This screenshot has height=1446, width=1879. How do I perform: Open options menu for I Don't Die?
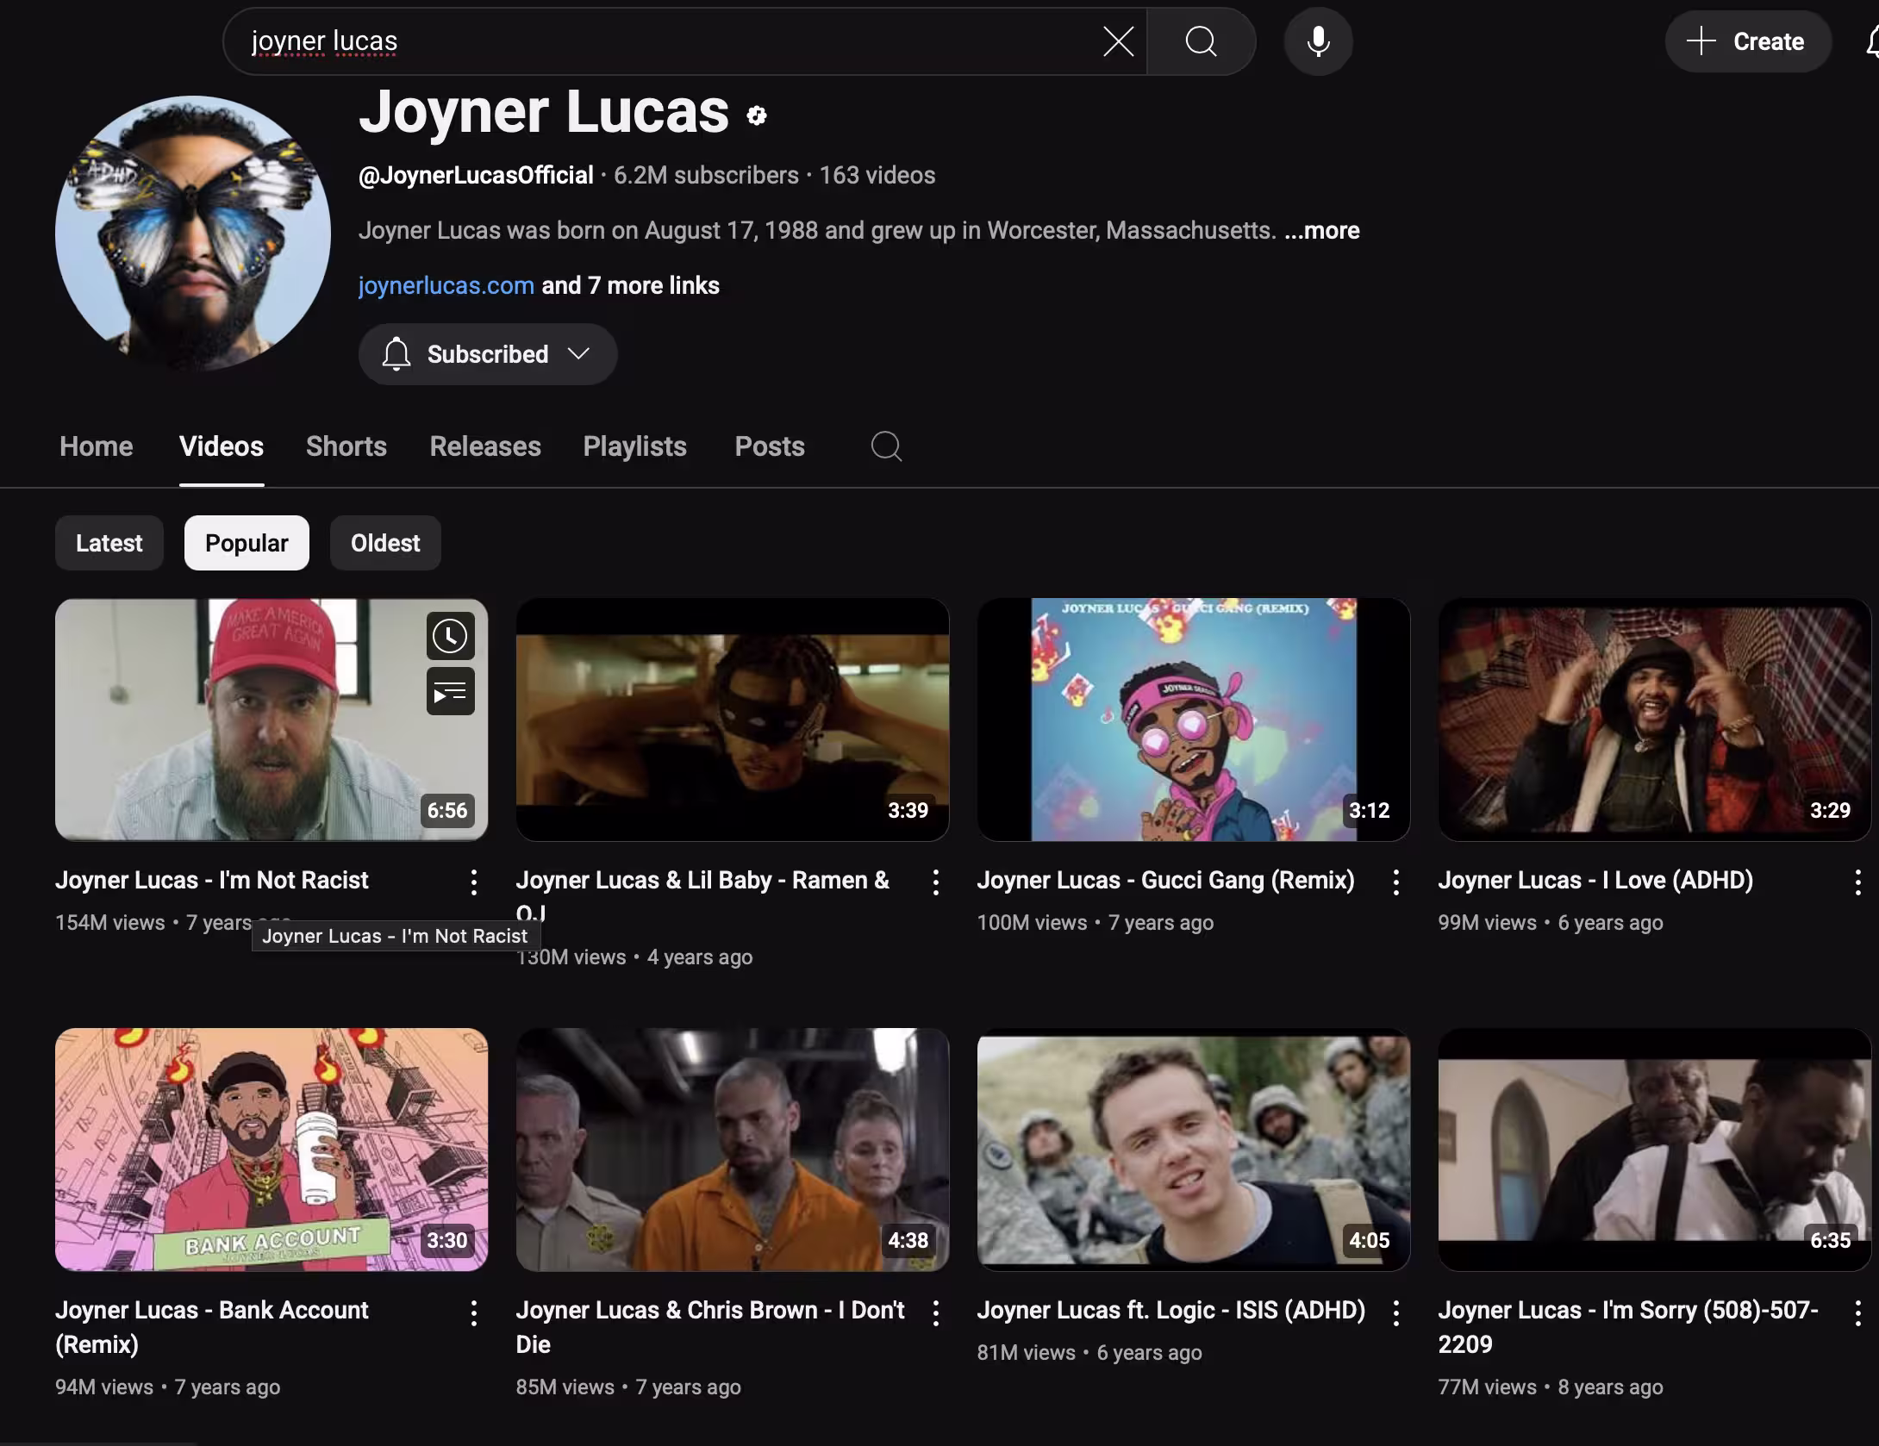click(x=935, y=1312)
